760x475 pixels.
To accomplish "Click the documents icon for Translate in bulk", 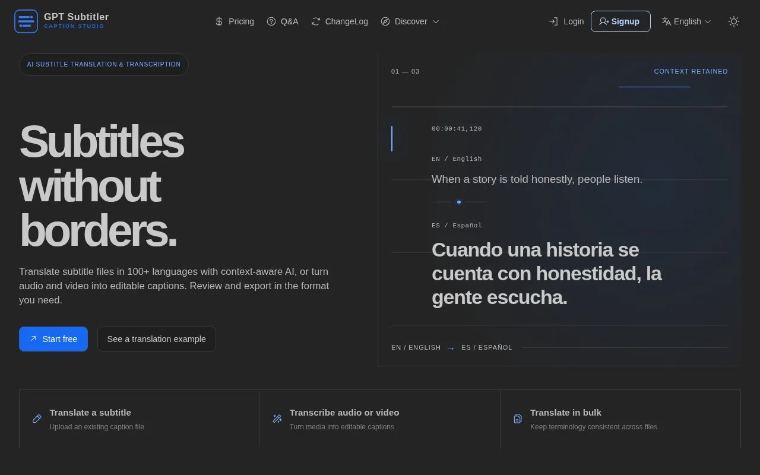I will tap(518, 419).
